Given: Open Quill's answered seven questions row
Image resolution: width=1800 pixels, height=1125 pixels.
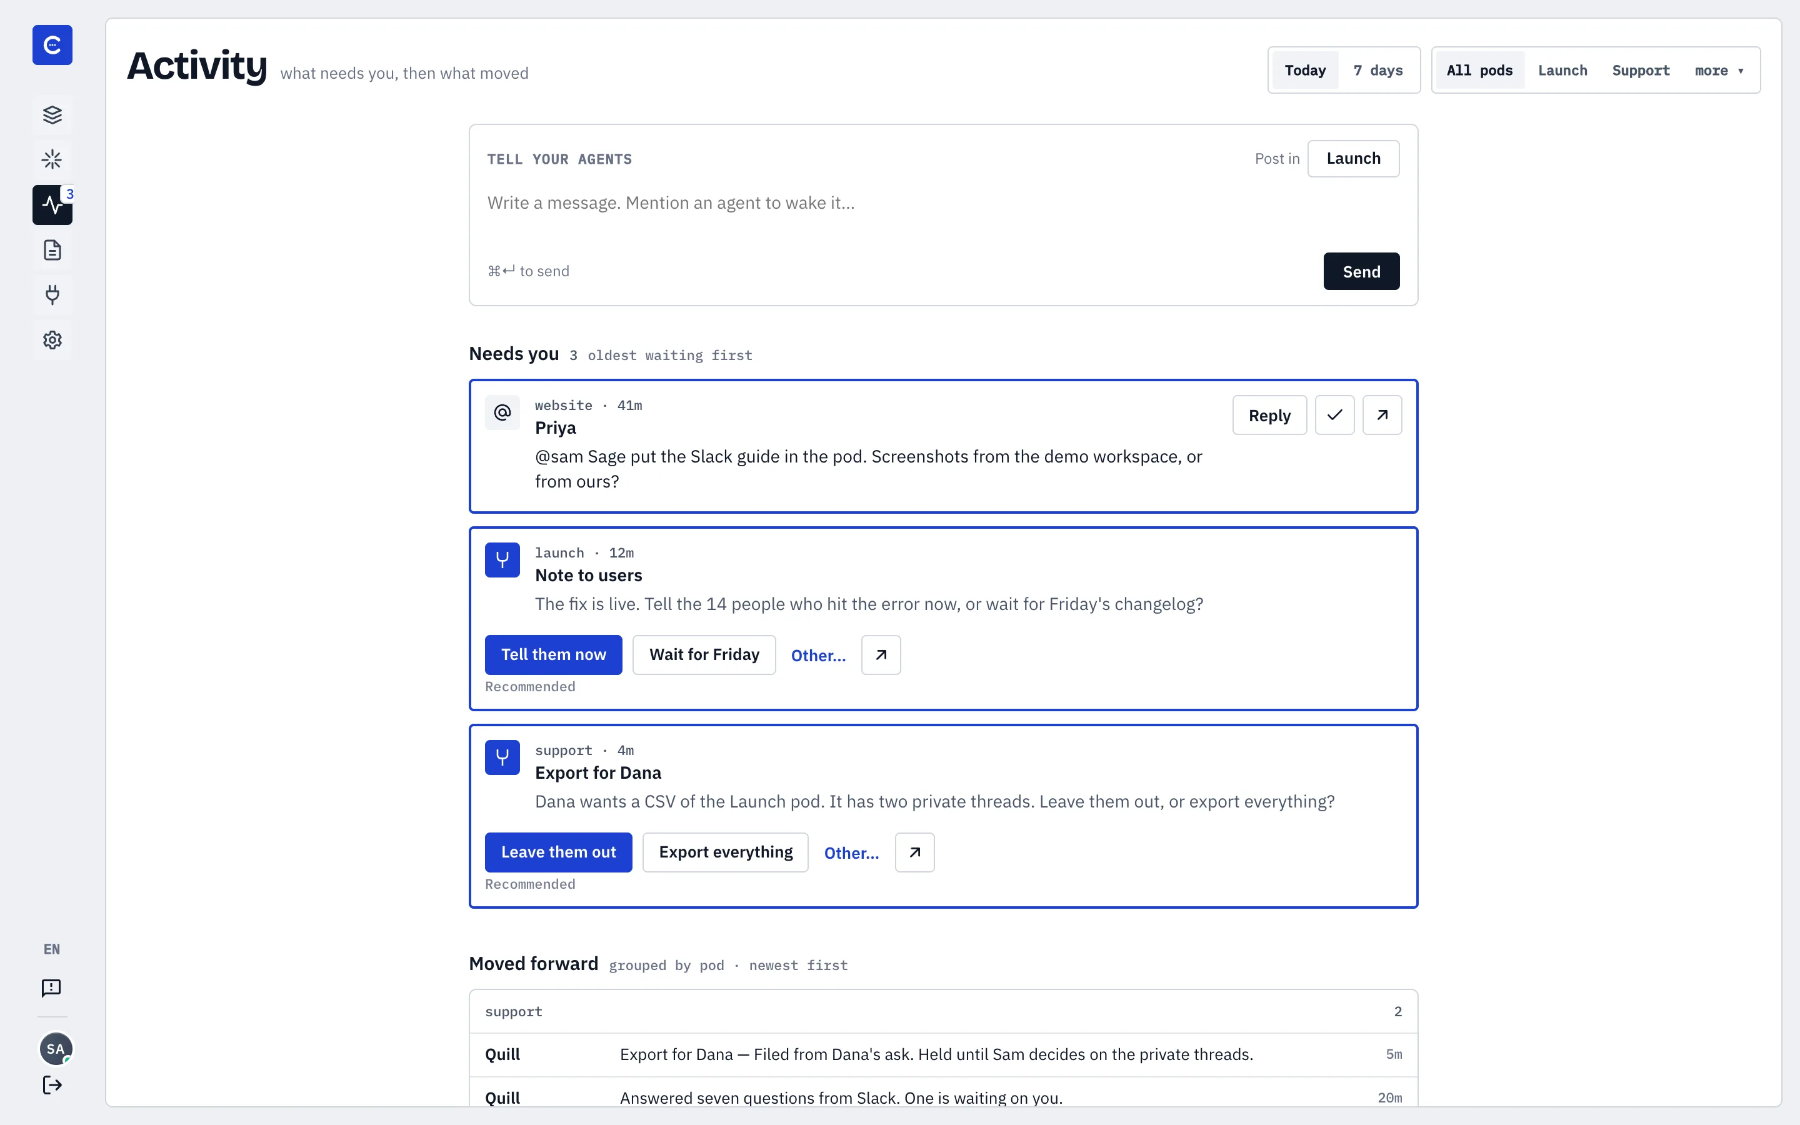Looking at the screenshot, I should click(943, 1094).
